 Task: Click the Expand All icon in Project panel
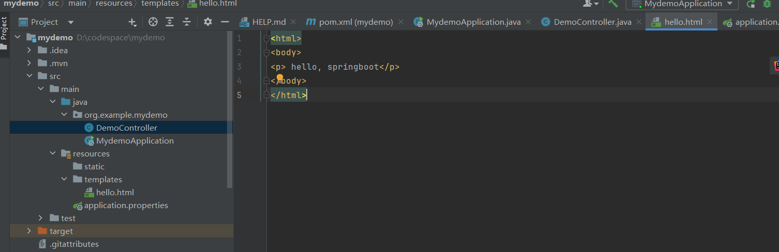(x=170, y=22)
